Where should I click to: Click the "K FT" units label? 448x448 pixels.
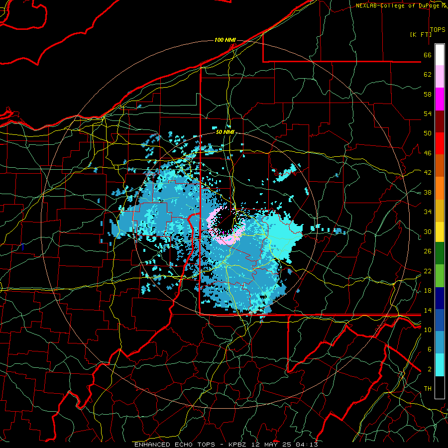click(x=421, y=34)
